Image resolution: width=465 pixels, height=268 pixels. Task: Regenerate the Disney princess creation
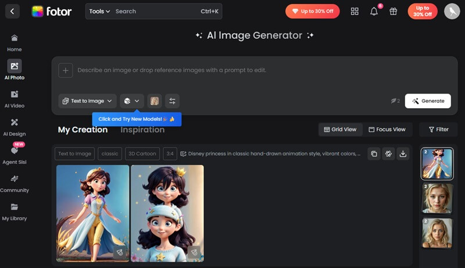(388, 153)
